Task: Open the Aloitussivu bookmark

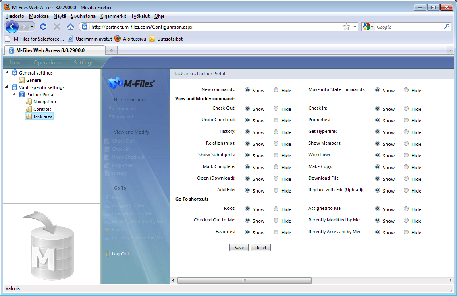Action: point(130,39)
